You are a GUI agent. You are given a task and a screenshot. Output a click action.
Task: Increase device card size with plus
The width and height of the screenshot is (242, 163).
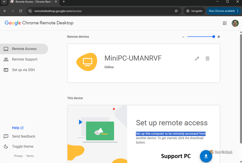pos(219,37)
